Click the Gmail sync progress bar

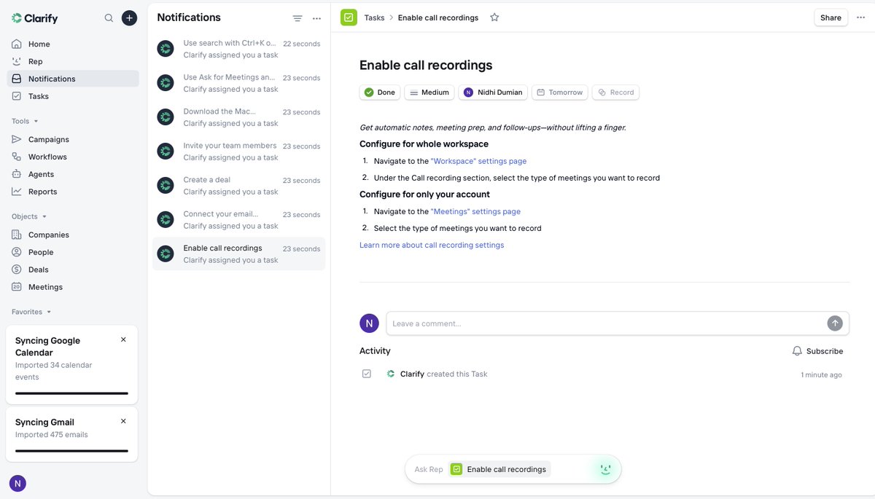71,451
